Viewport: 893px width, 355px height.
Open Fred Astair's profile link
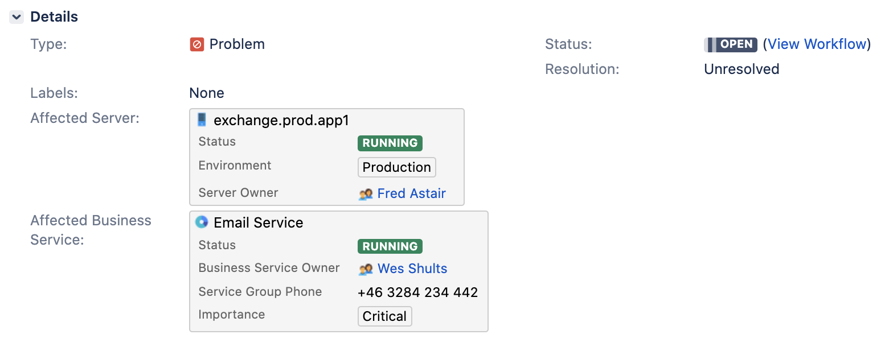411,193
